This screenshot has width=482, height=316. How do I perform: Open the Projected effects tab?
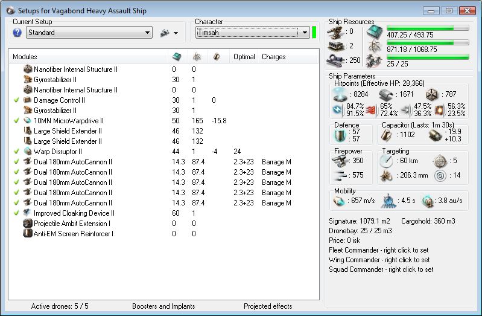click(268, 306)
